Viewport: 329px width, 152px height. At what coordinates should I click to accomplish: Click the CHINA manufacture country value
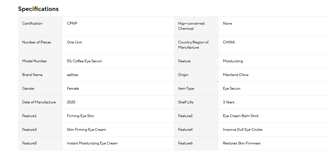pos(229,42)
